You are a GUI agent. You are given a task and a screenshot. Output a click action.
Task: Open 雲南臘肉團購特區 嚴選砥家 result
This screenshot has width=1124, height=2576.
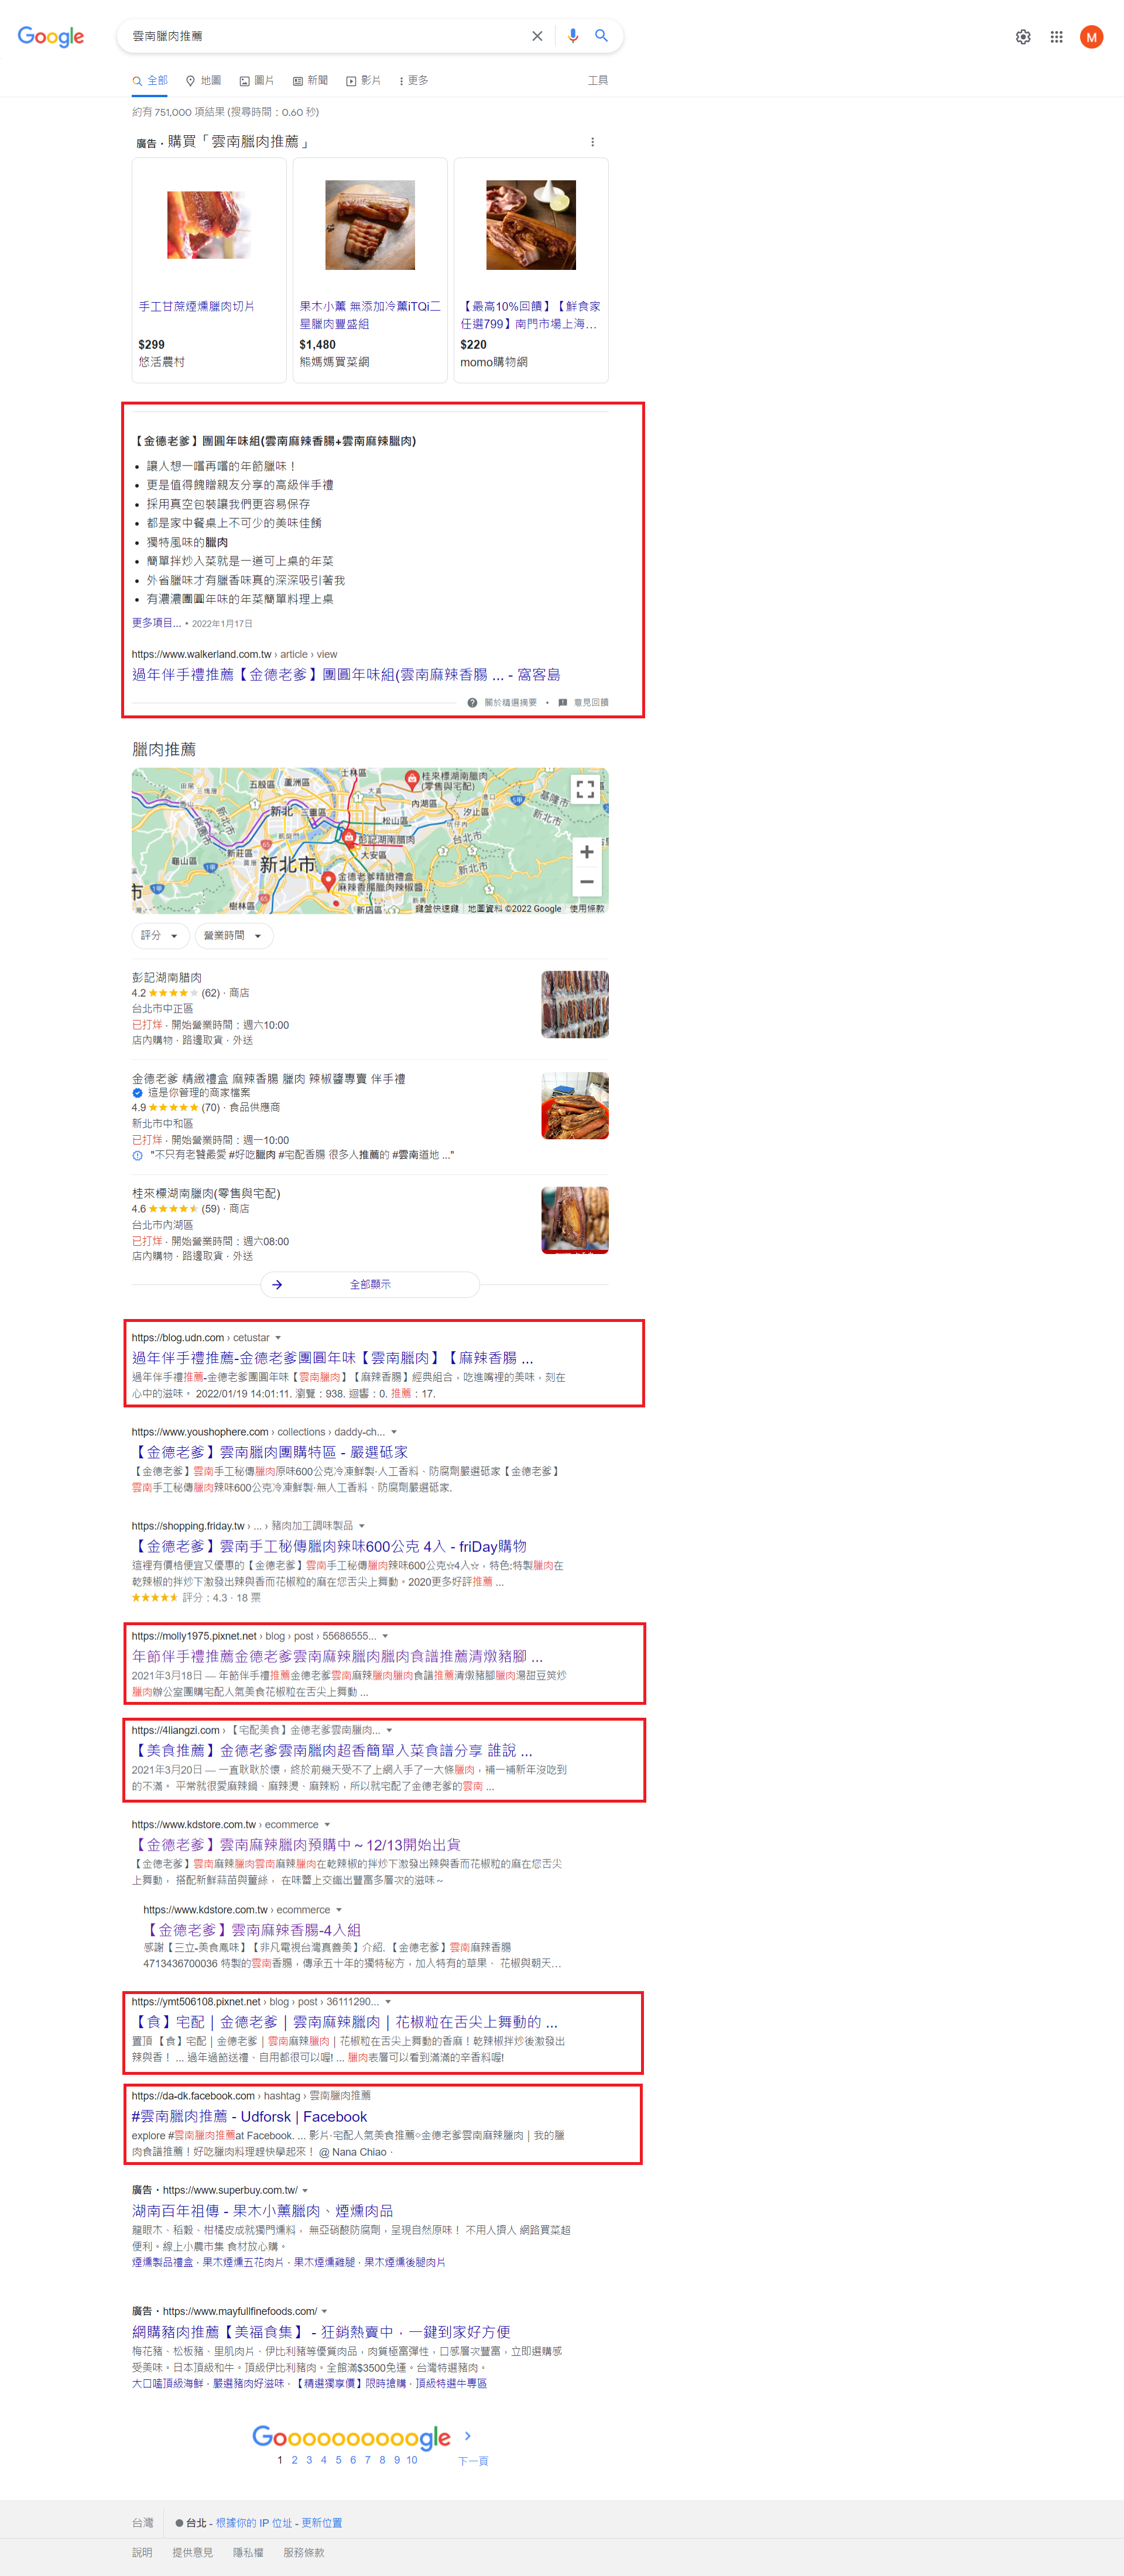click(x=270, y=1451)
